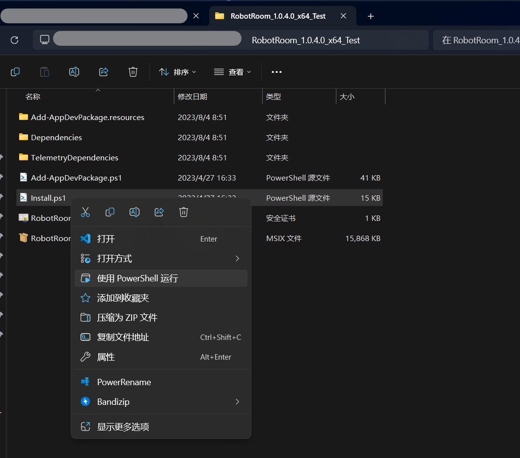Toggle sort direction on the 名称 column header

click(32, 96)
